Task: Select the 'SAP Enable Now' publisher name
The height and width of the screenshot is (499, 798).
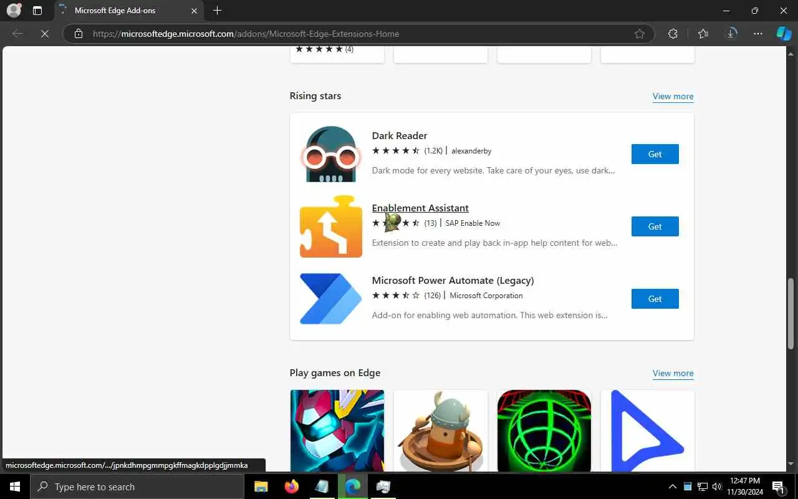Action: tap(473, 223)
